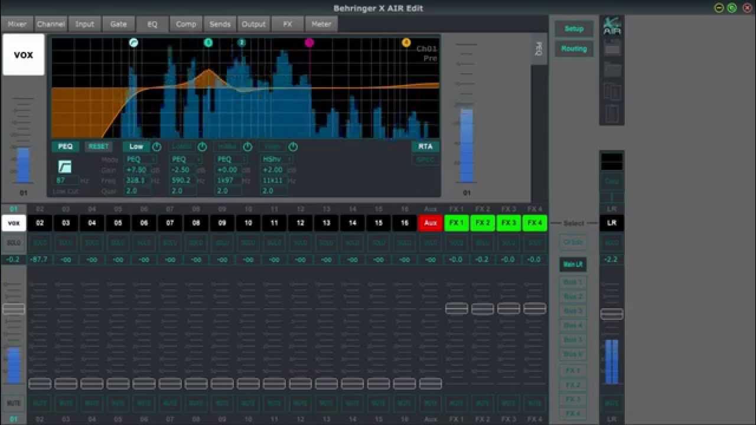The width and height of the screenshot is (756, 425).
Task: Toggle power icon for Low band
Action: coord(157,146)
